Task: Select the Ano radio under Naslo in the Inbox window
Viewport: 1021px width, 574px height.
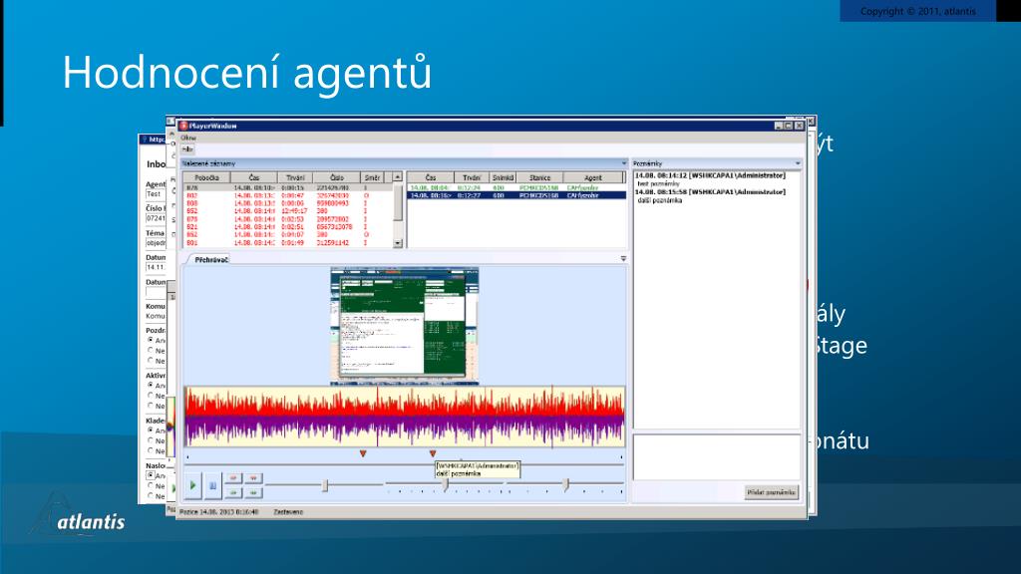Action: click(x=151, y=475)
